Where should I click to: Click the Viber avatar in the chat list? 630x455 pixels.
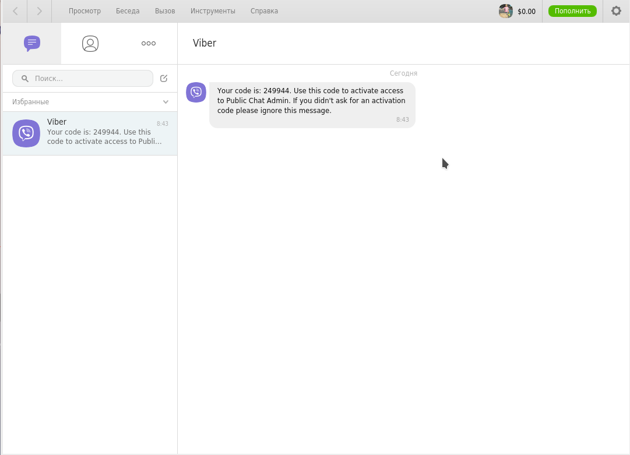click(x=26, y=133)
